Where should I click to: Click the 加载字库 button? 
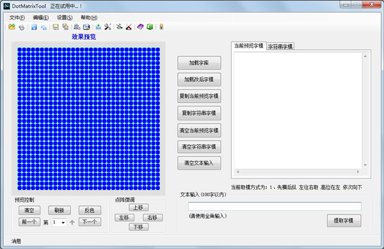[x=199, y=63]
